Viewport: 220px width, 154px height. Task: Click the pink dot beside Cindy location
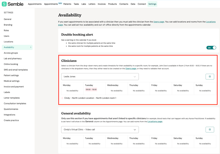tap(62, 98)
